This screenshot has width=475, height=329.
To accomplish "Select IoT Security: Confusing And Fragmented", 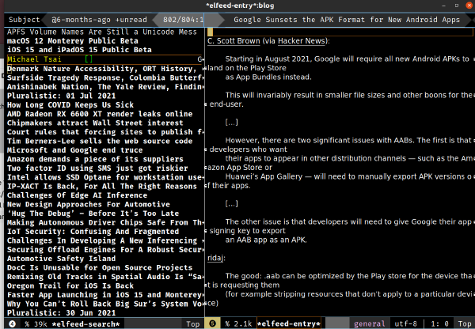I will (x=93, y=232).
